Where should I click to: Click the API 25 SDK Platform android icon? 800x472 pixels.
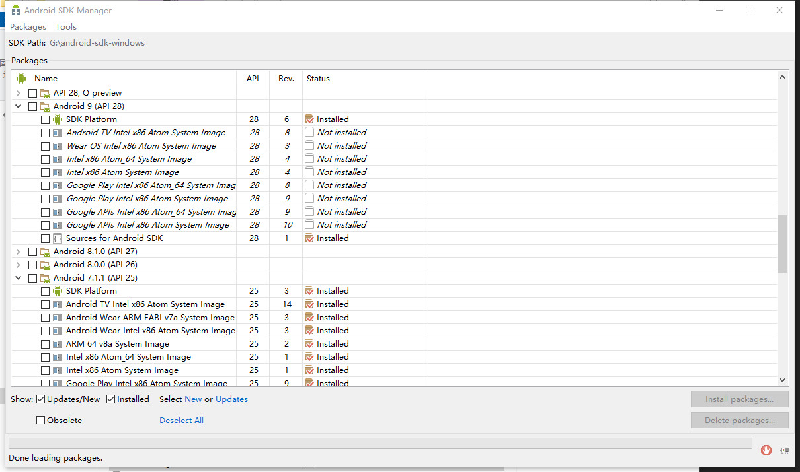pos(58,291)
